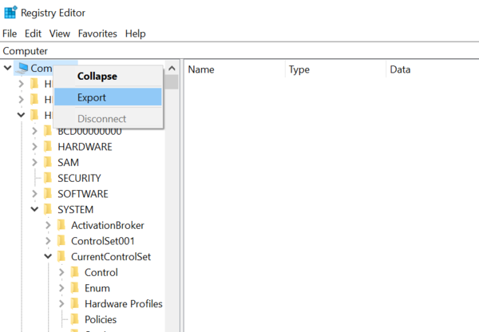479x332 pixels.
Task: Select the SYSTEM key label
Action: point(76,210)
